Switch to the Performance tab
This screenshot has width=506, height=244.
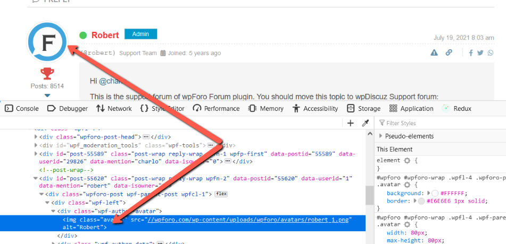pyautogui.click(x=216, y=109)
